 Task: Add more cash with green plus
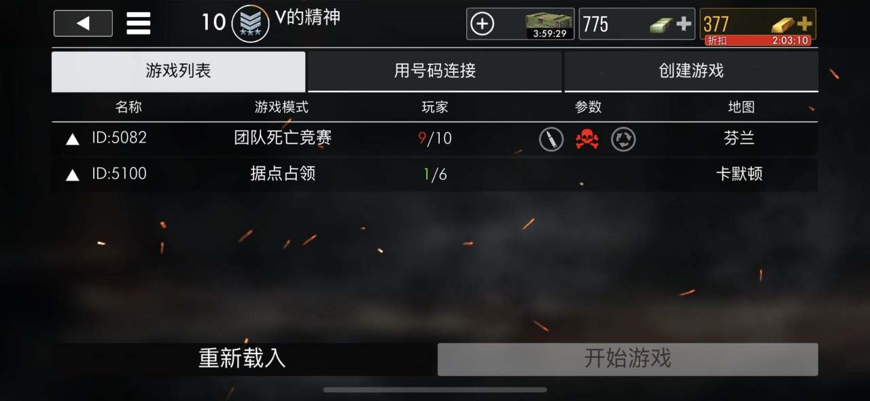pos(683,24)
